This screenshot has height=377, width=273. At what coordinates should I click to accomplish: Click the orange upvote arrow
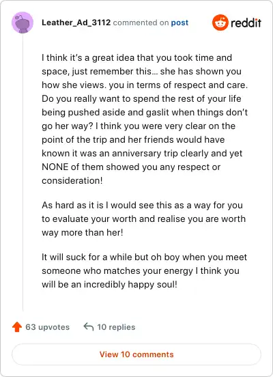pos(17,327)
